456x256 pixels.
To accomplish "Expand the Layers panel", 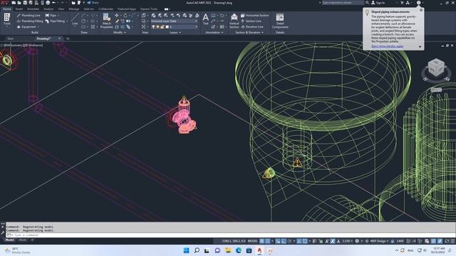I will (x=175, y=33).
